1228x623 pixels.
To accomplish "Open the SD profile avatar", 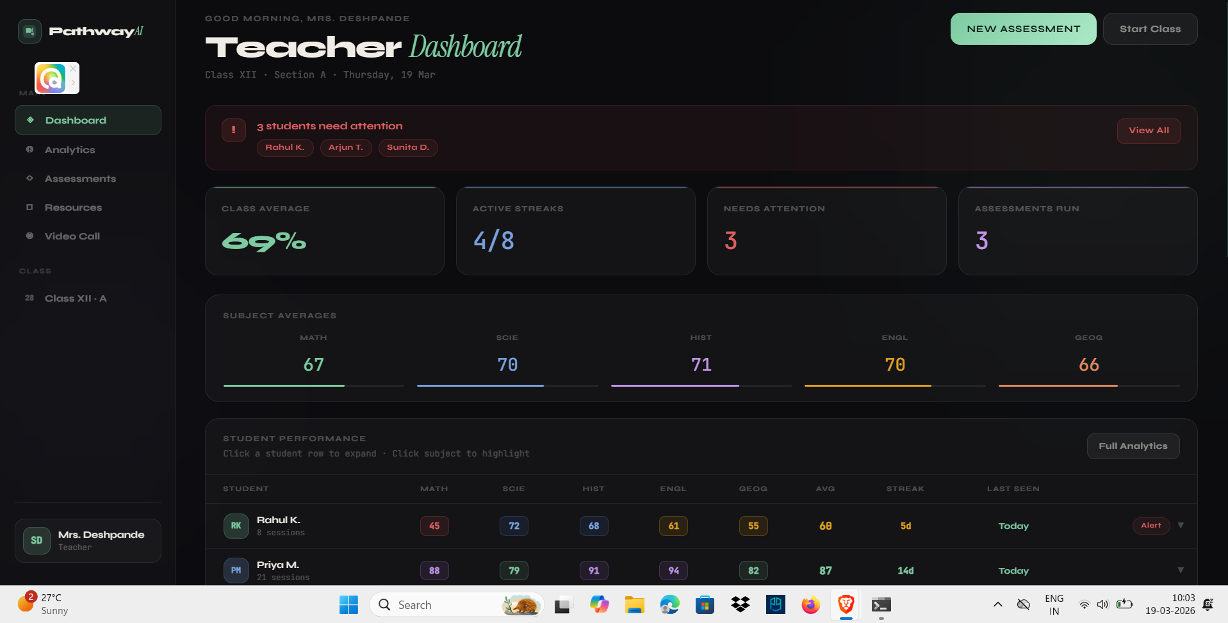I will [x=37, y=540].
